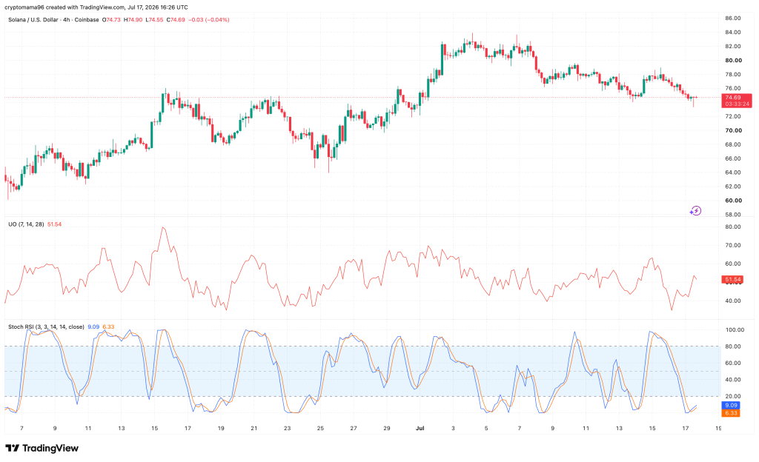Image resolution: width=759 pixels, height=462 pixels.
Task: Click the 80.00 level on price scale
Action: [x=733, y=61]
